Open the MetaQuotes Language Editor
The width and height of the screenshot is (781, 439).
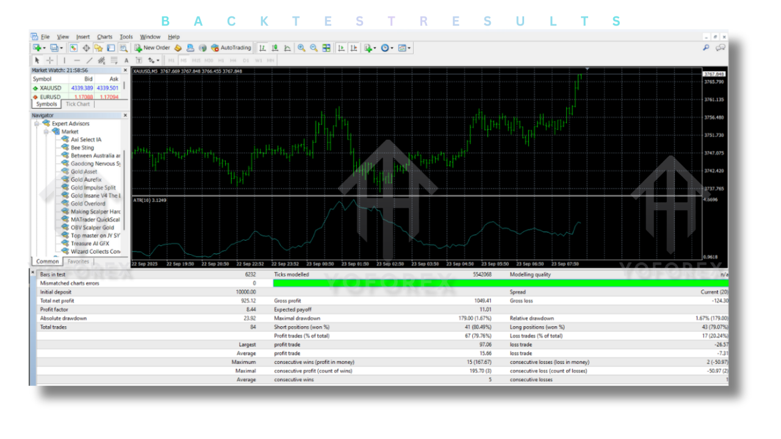pyautogui.click(x=179, y=48)
